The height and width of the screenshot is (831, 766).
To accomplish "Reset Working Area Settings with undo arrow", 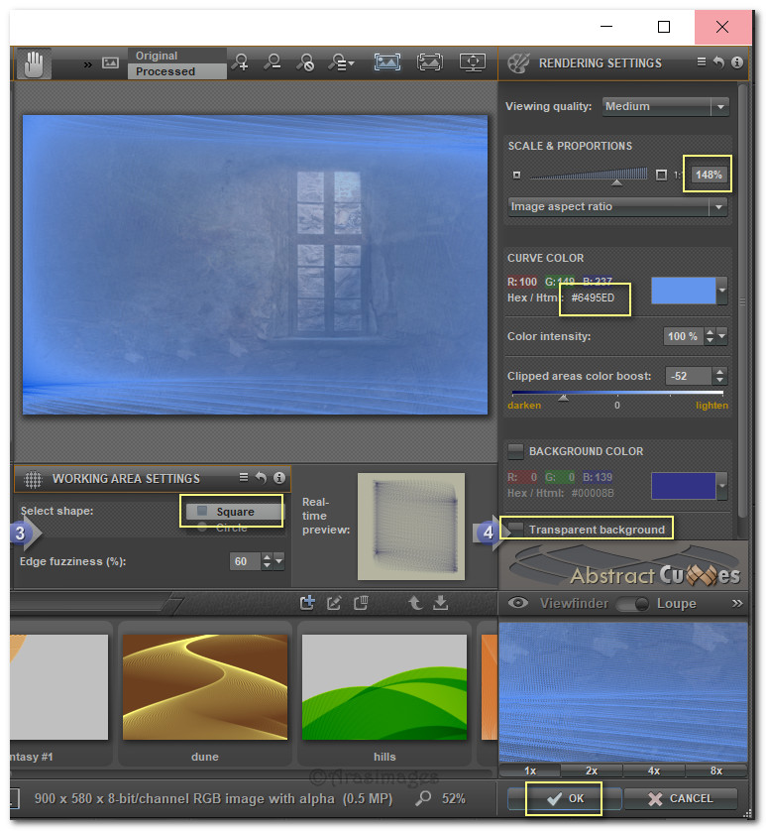I will coord(261,478).
